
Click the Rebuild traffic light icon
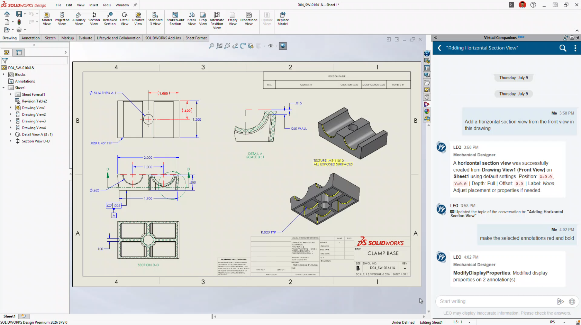tap(19, 22)
